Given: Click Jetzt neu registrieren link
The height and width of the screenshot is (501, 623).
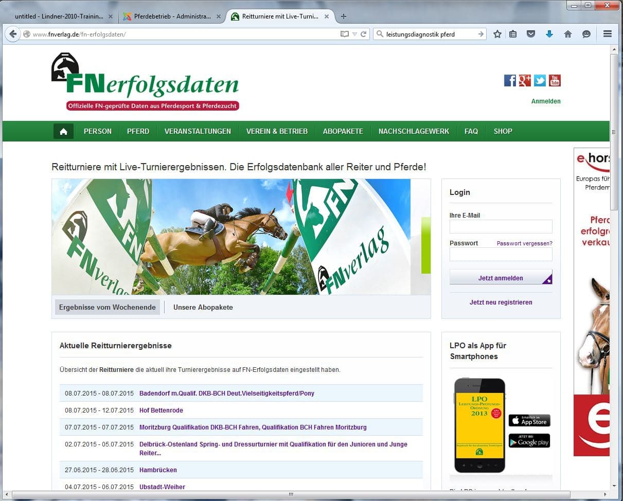Looking at the screenshot, I should point(501,302).
